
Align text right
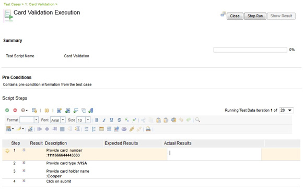(54, 129)
